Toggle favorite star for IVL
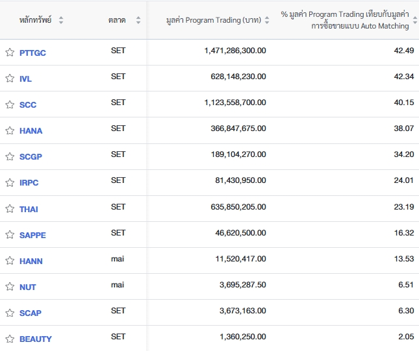The width and height of the screenshot is (419, 351). 10,79
